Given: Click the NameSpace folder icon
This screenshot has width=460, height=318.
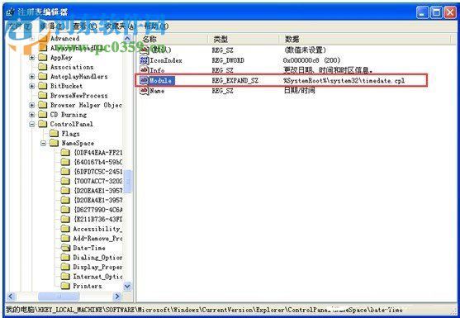Looking at the screenshot, I should click(54, 143).
